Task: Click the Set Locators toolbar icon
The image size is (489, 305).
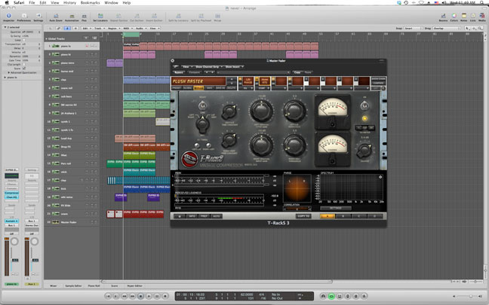Action: (100, 16)
